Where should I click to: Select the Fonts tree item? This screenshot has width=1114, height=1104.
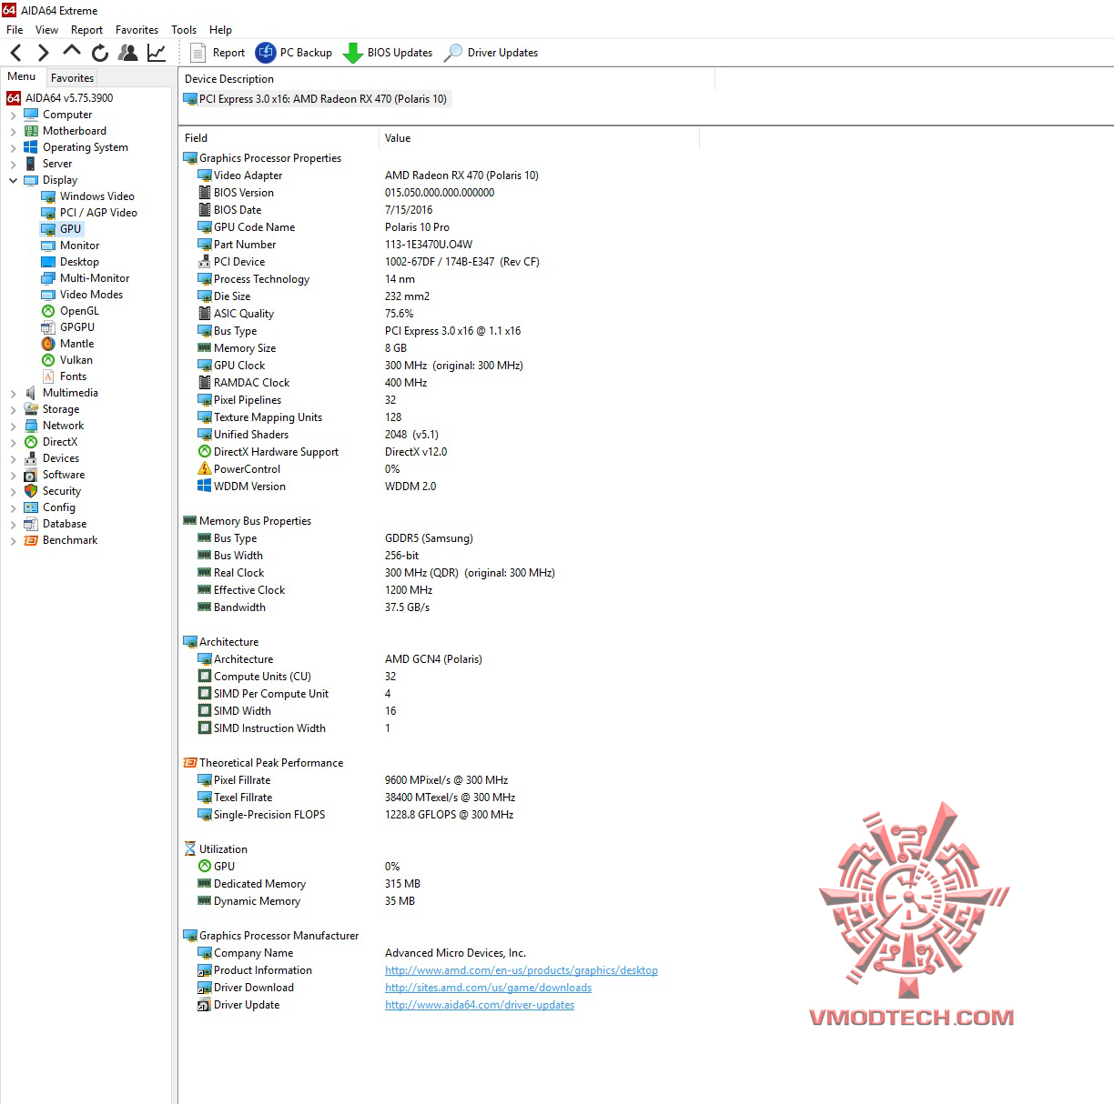64,376
